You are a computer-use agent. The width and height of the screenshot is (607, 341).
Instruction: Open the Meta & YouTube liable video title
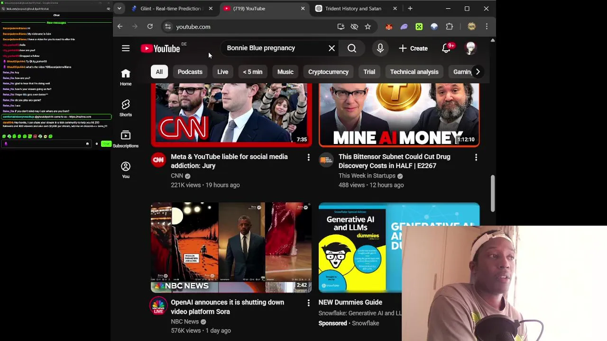pyautogui.click(x=230, y=161)
